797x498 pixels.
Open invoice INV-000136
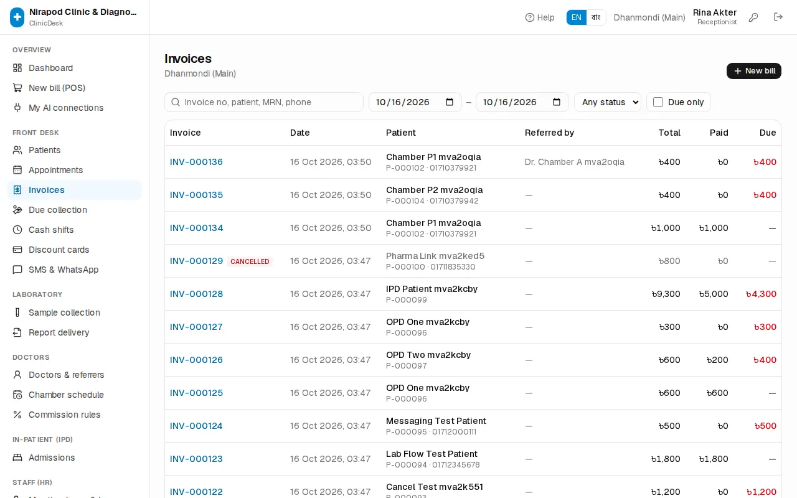tap(196, 162)
